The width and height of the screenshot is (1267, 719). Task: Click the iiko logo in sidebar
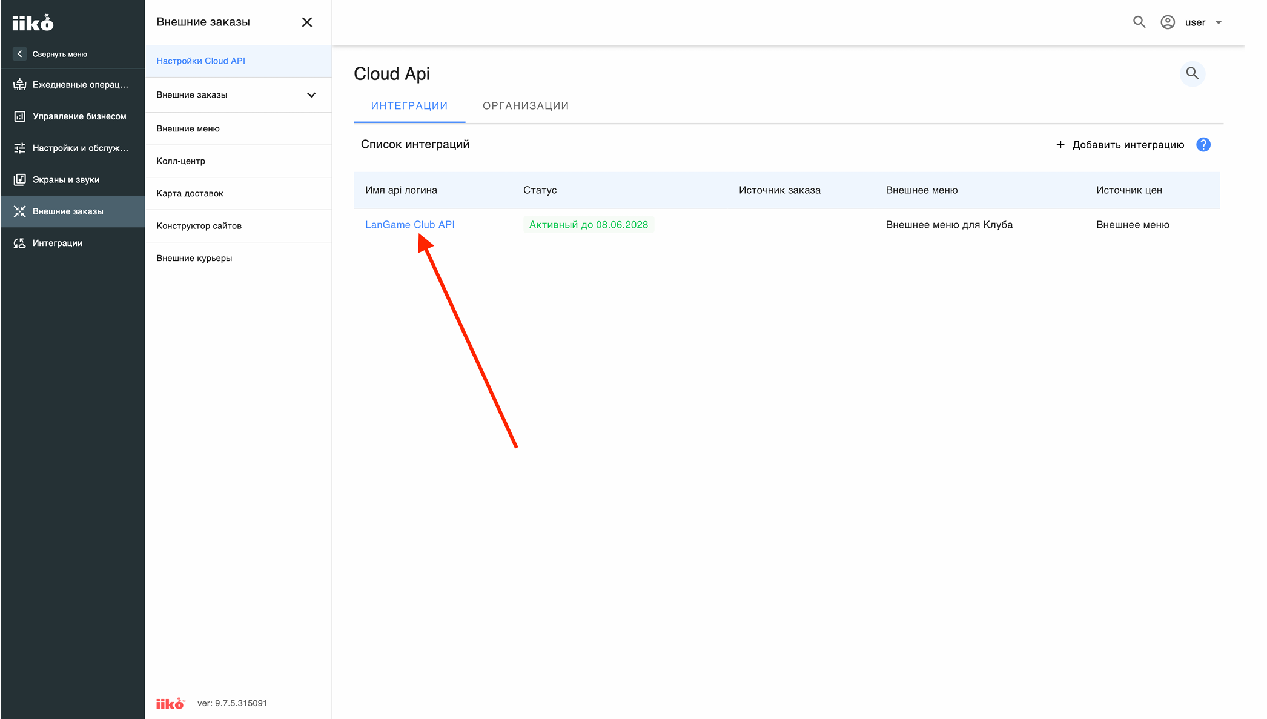[x=33, y=22]
